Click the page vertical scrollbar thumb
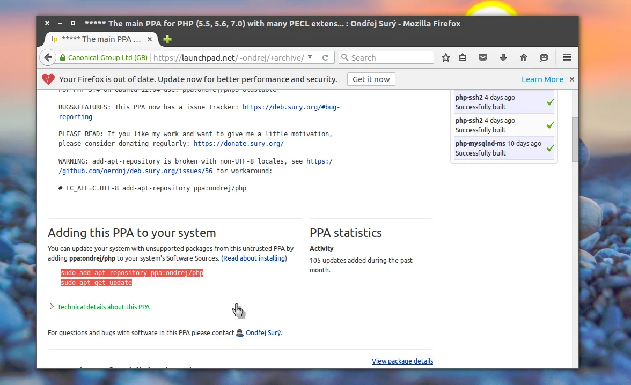The width and height of the screenshot is (631, 385). (575, 139)
